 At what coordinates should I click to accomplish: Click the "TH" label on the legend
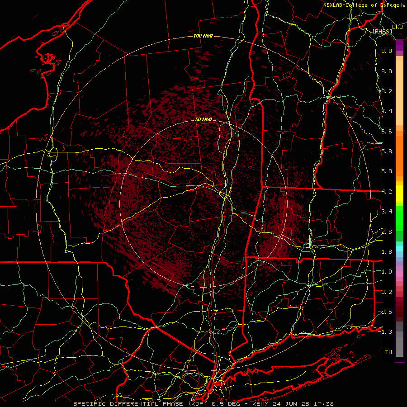click(x=388, y=352)
